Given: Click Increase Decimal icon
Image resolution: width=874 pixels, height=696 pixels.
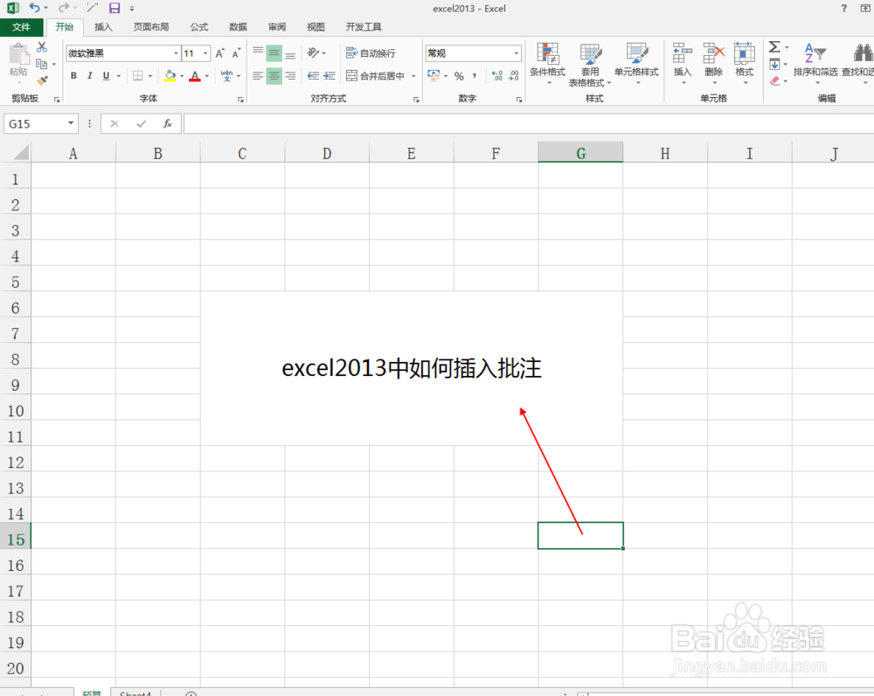Looking at the screenshot, I should pyautogui.click(x=497, y=76).
